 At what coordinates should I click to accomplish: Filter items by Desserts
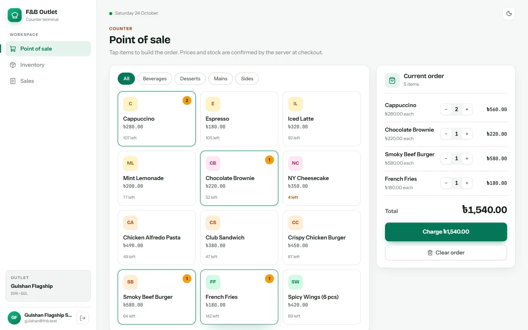click(190, 78)
